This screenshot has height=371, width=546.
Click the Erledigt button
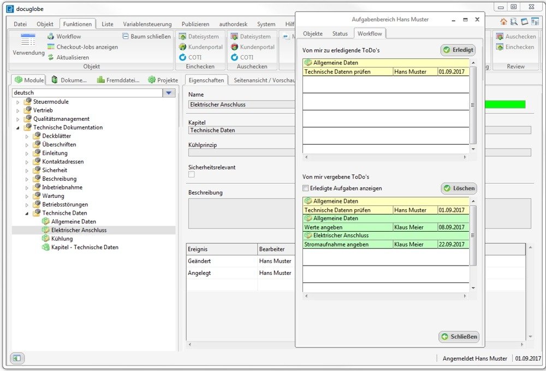[458, 50]
